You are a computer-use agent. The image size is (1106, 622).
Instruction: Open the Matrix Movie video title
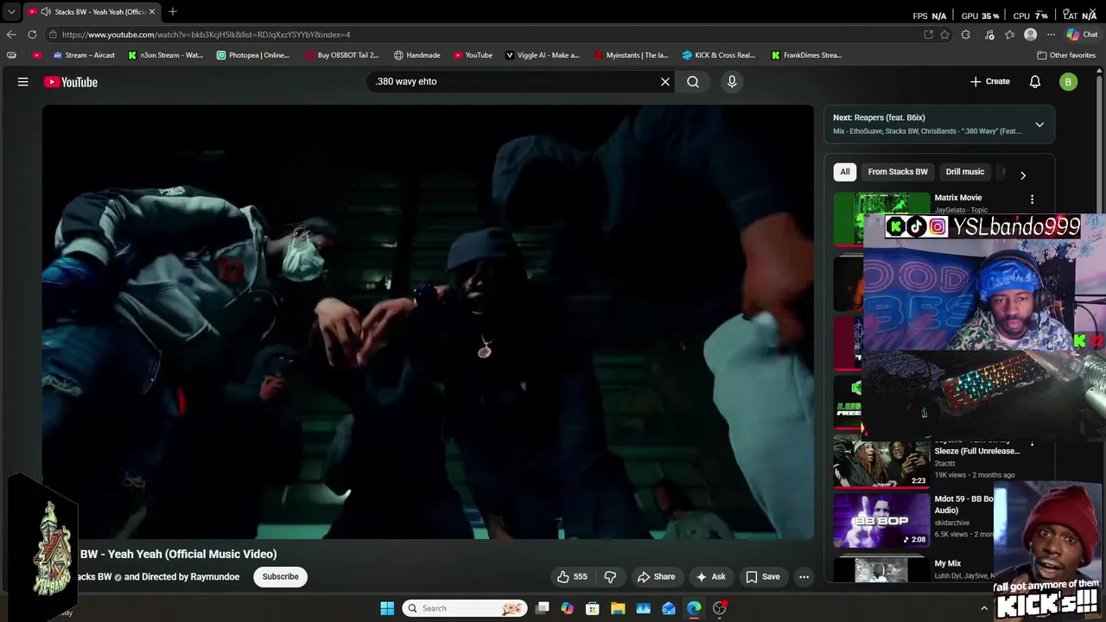(958, 198)
